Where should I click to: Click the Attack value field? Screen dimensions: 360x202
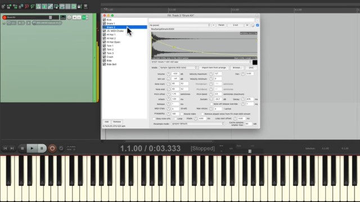[x=175, y=99]
